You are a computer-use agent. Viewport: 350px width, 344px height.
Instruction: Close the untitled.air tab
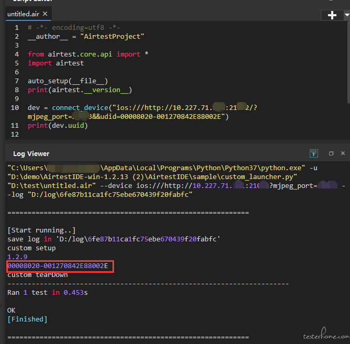pyautogui.click(x=45, y=14)
